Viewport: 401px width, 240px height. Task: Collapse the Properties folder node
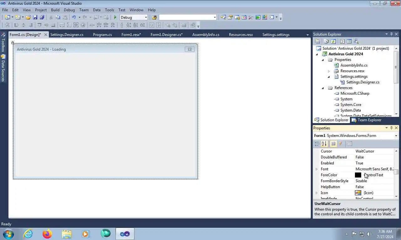point(323,60)
